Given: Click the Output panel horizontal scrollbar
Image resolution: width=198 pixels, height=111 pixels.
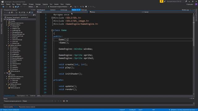Looking at the screenshot, I should point(98,105).
